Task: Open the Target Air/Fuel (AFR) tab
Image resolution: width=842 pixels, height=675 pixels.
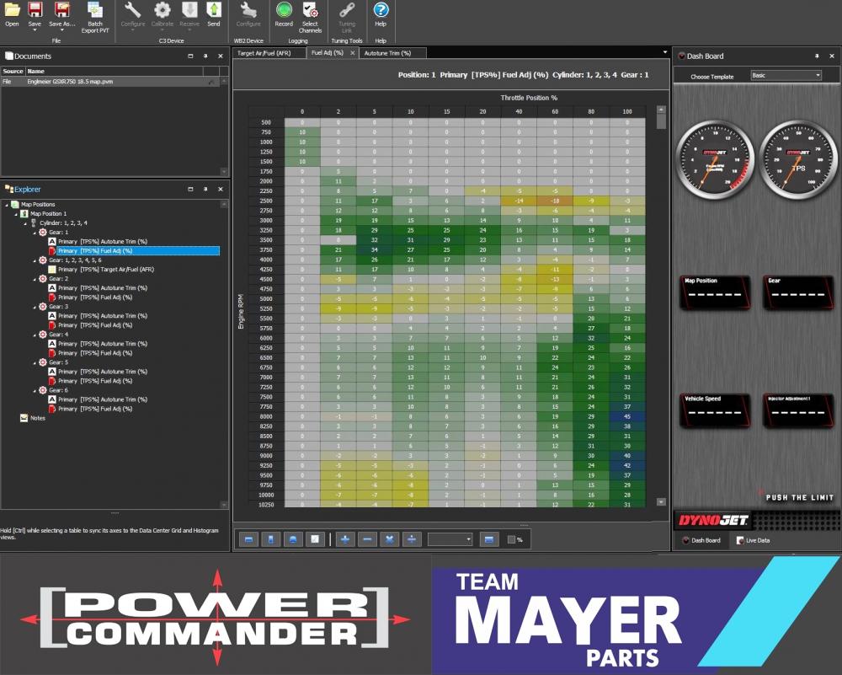Action: click(264, 52)
